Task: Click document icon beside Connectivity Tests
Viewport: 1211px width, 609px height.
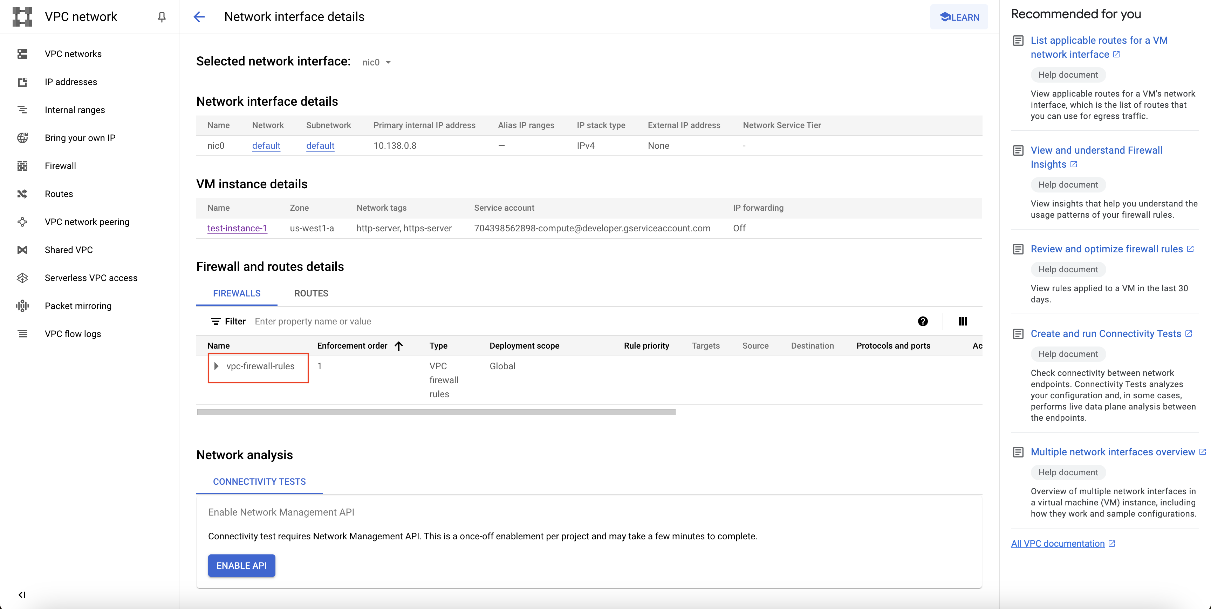Action: [x=1018, y=334]
